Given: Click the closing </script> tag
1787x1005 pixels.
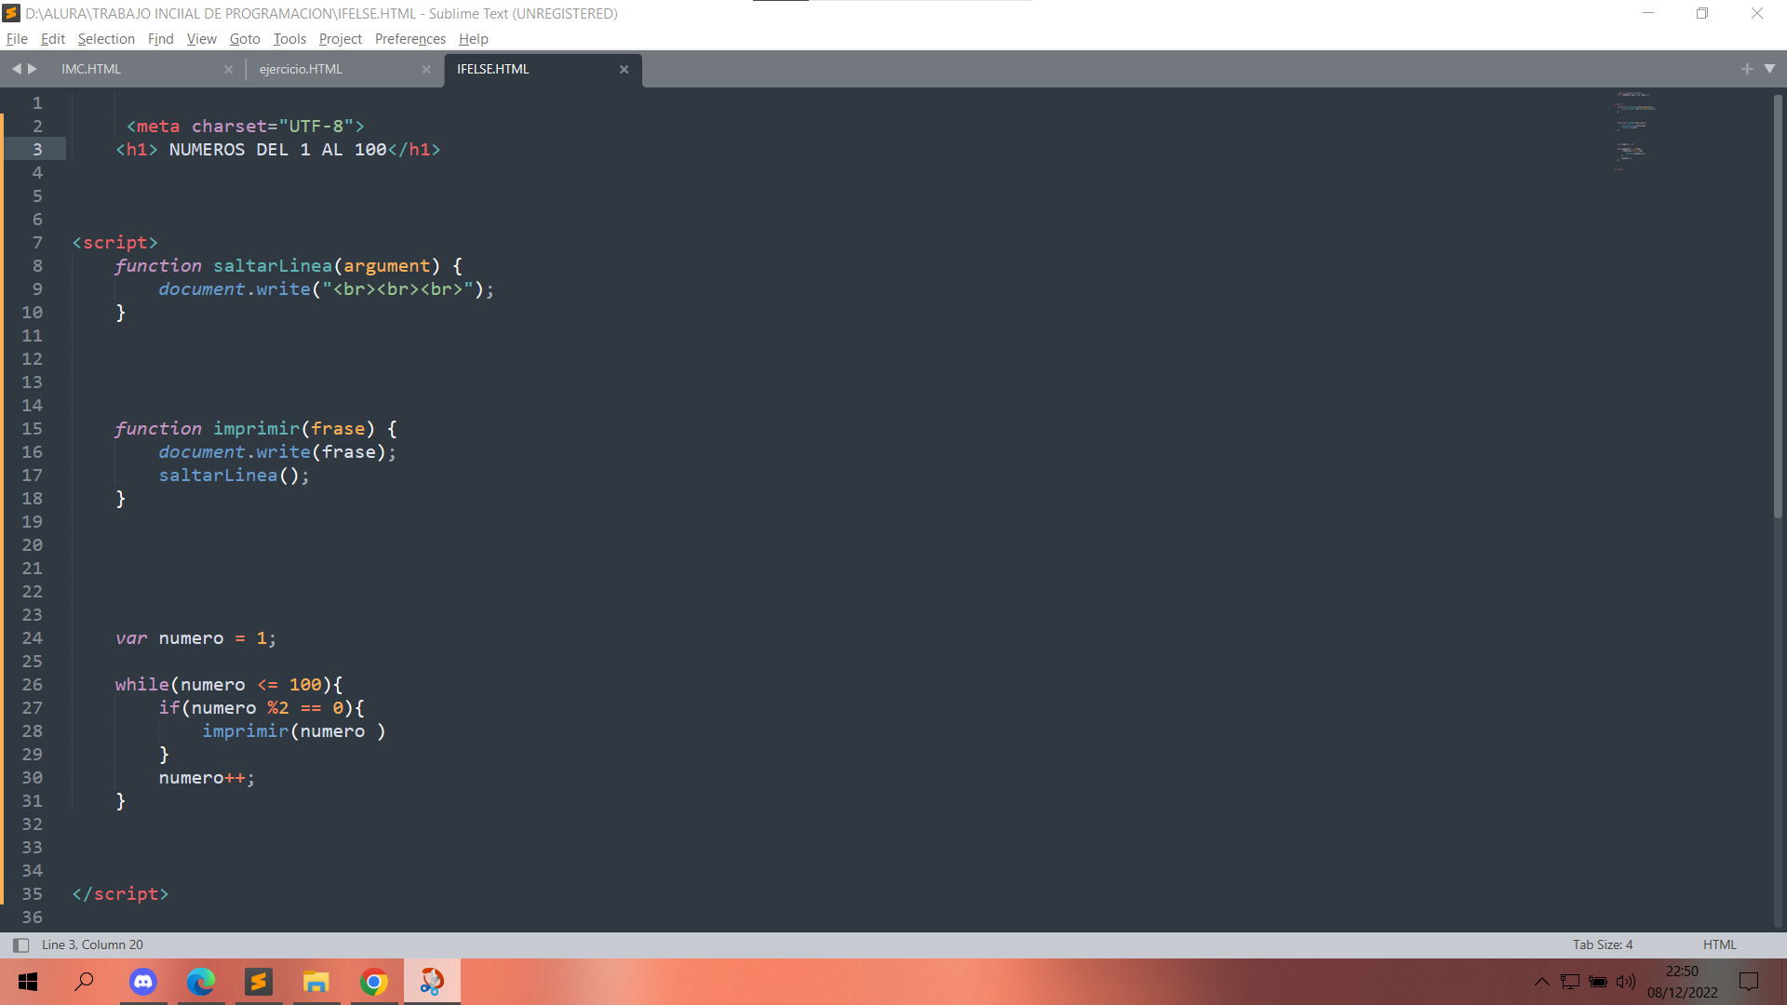Looking at the screenshot, I should (120, 894).
